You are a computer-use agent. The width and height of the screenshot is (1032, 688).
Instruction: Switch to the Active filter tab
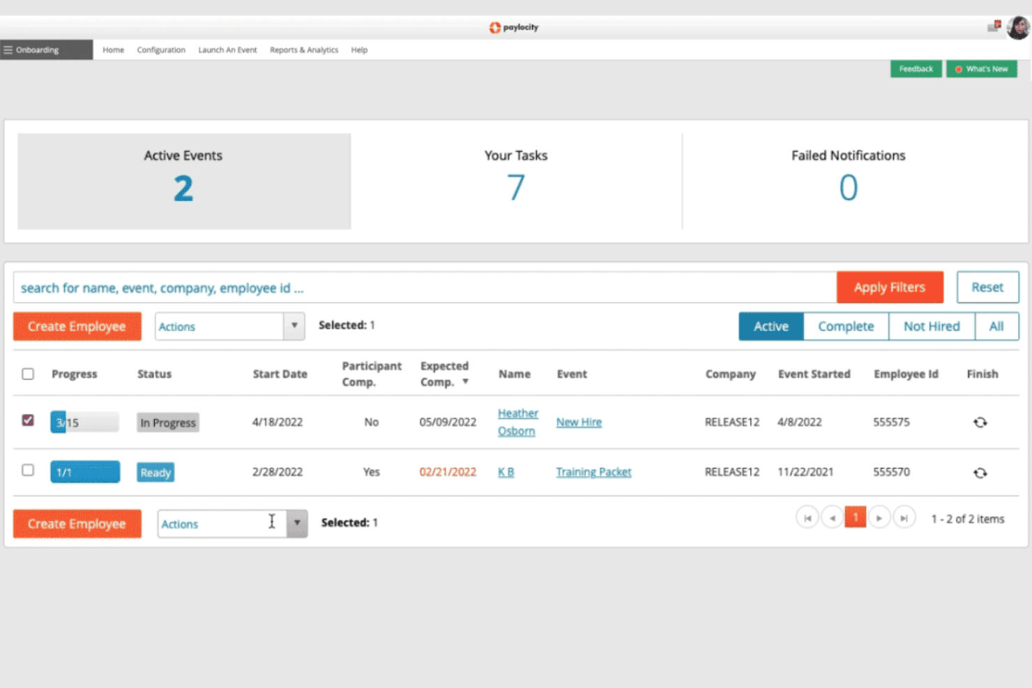771,326
